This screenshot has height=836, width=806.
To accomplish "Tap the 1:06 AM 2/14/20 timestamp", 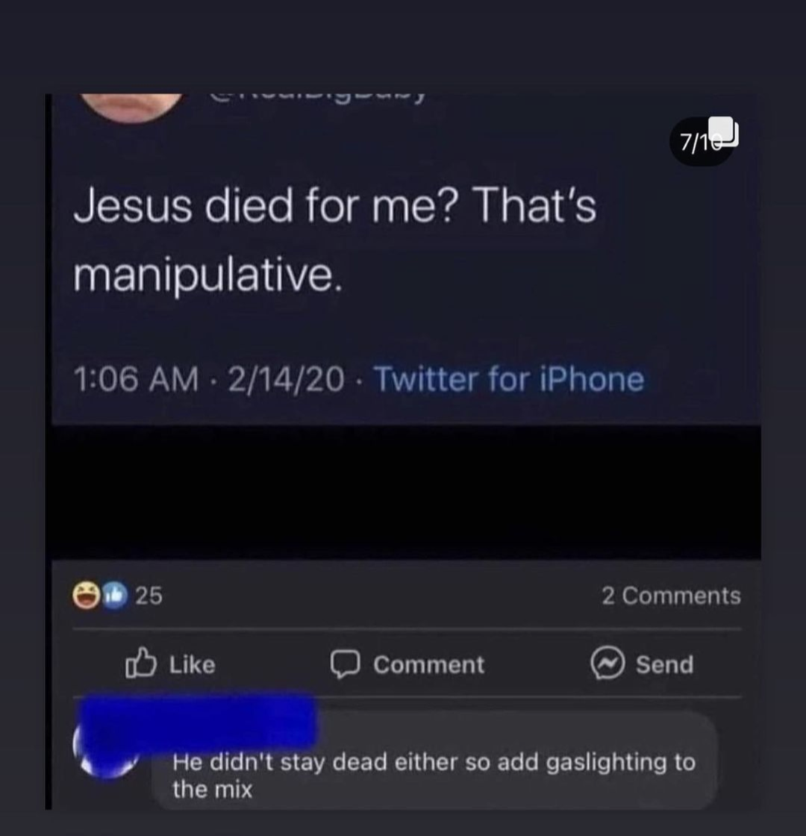I will [208, 379].
